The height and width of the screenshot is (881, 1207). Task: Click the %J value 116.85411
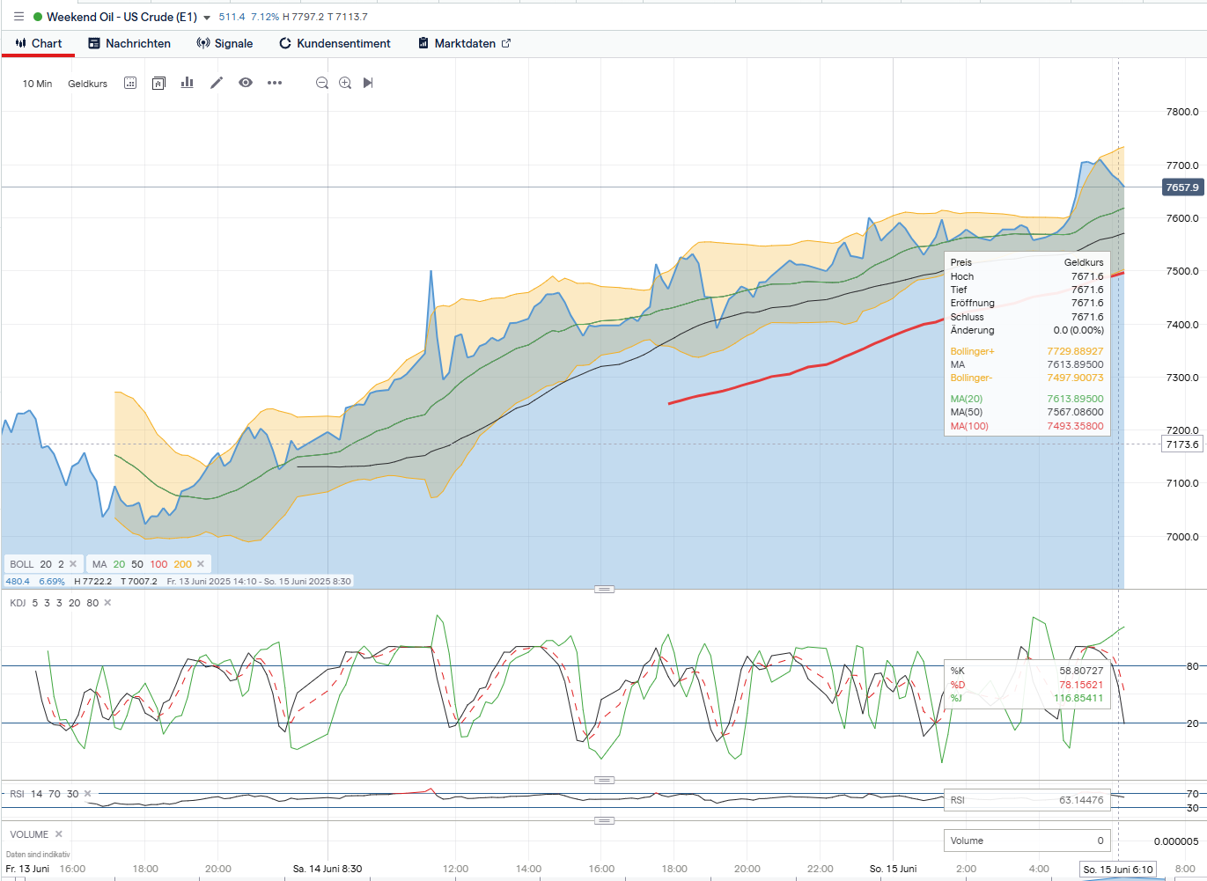click(1078, 698)
